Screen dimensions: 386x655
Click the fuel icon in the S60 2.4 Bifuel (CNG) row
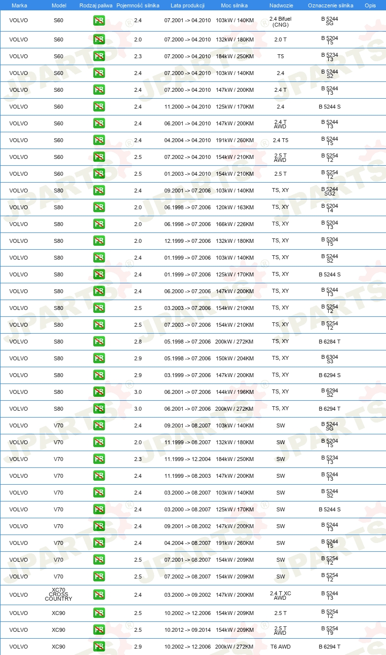point(99,21)
